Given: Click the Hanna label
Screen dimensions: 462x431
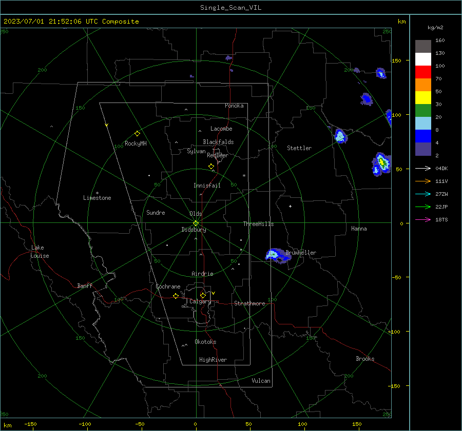Looking at the screenshot, I should tap(359, 229).
